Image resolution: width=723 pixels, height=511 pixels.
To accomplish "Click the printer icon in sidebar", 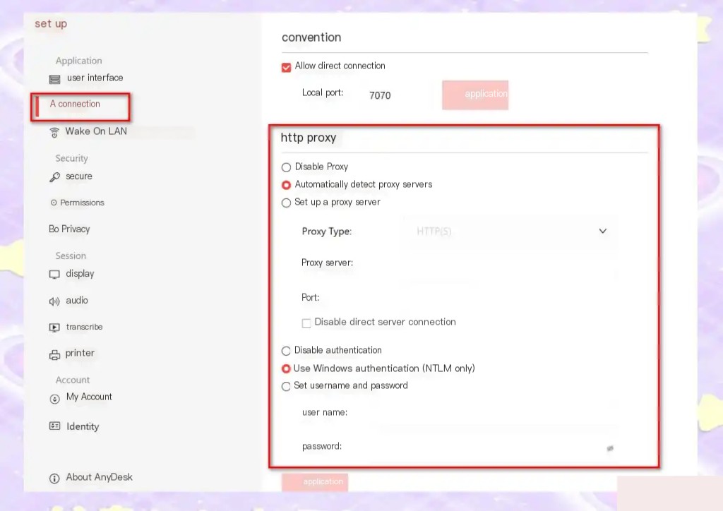I will click(x=54, y=355).
